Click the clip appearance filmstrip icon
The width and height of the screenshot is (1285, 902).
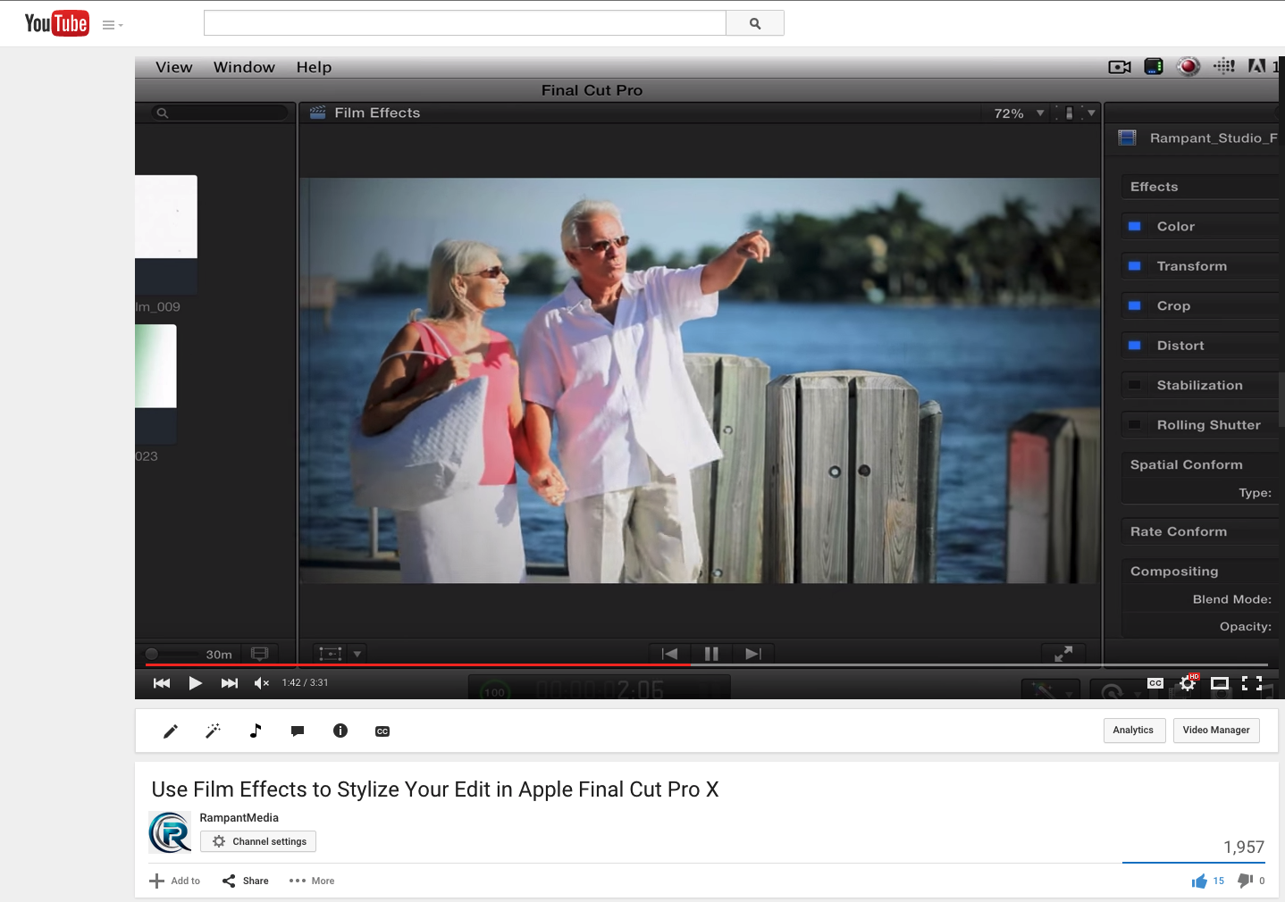click(x=260, y=654)
